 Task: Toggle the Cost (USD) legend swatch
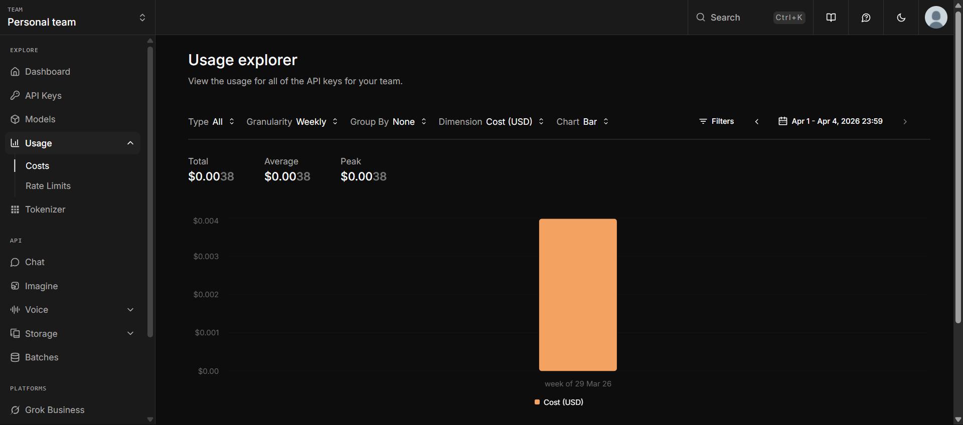coord(537,402)
